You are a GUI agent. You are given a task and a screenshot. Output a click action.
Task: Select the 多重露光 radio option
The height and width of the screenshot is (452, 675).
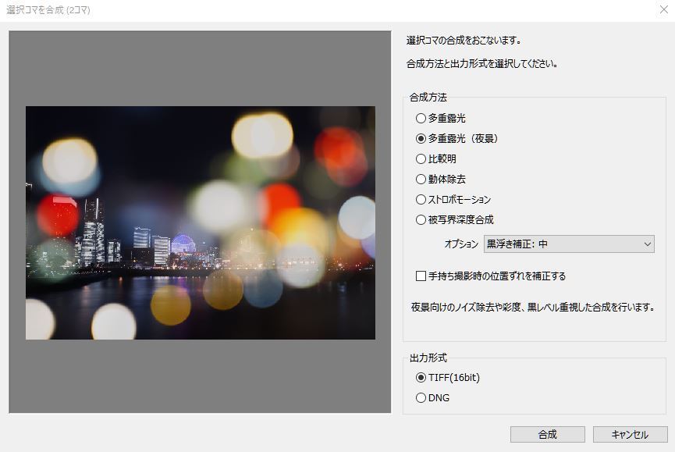click(421, 119)
